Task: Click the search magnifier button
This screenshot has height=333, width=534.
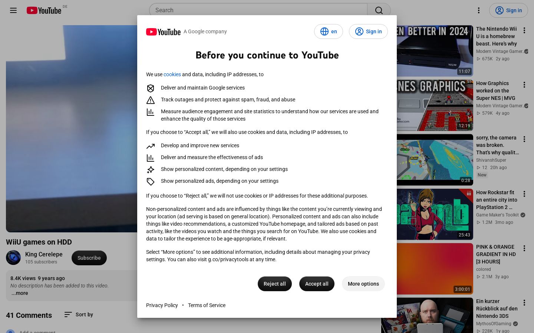Action: click(x=379, y=10)
